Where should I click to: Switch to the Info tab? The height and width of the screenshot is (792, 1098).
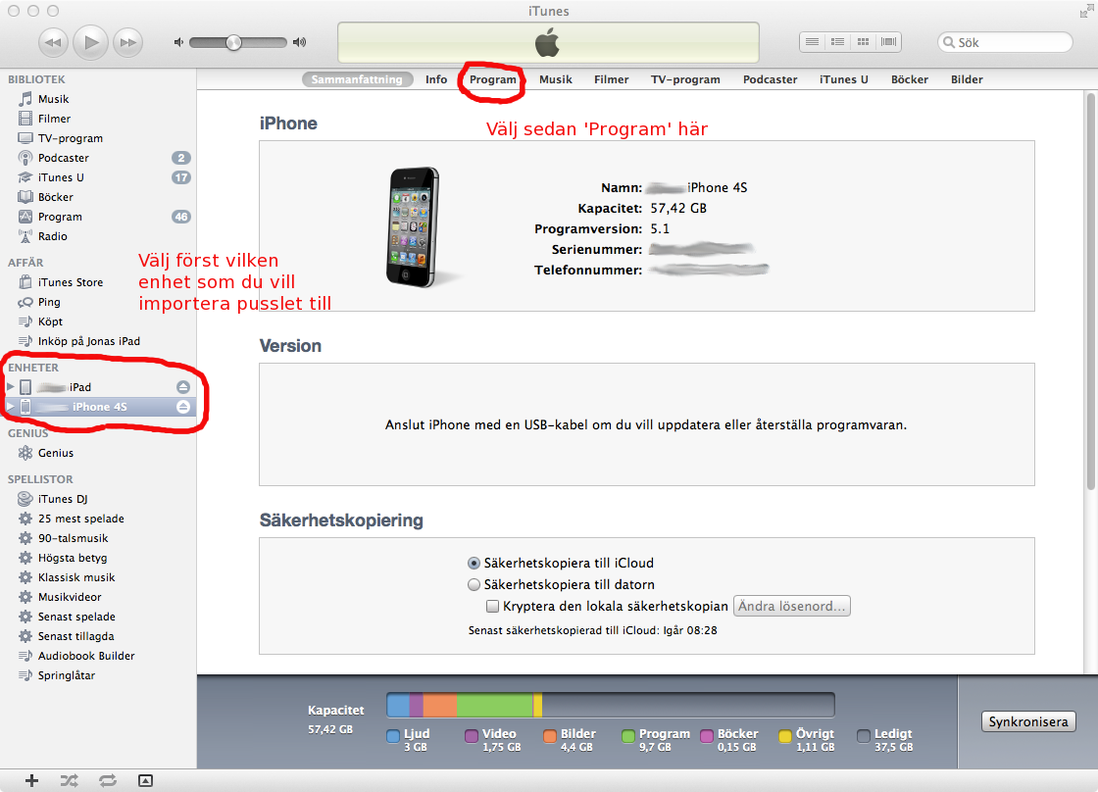click(436, 79)
